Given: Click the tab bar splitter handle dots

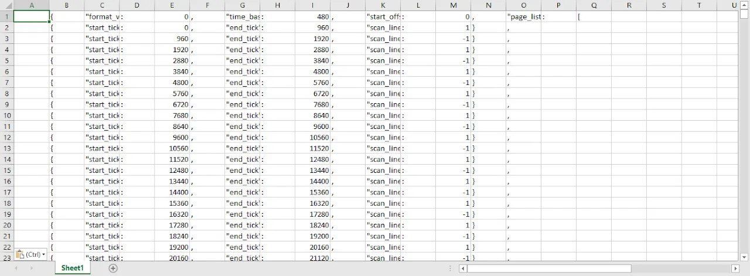Looking at the screenshot, I should click(449, 268).
